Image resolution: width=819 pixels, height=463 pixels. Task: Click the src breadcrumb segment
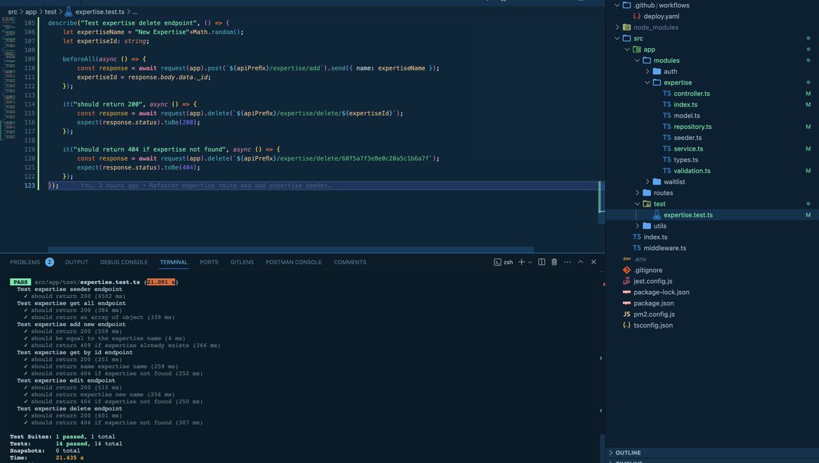(x=12, y=12)
